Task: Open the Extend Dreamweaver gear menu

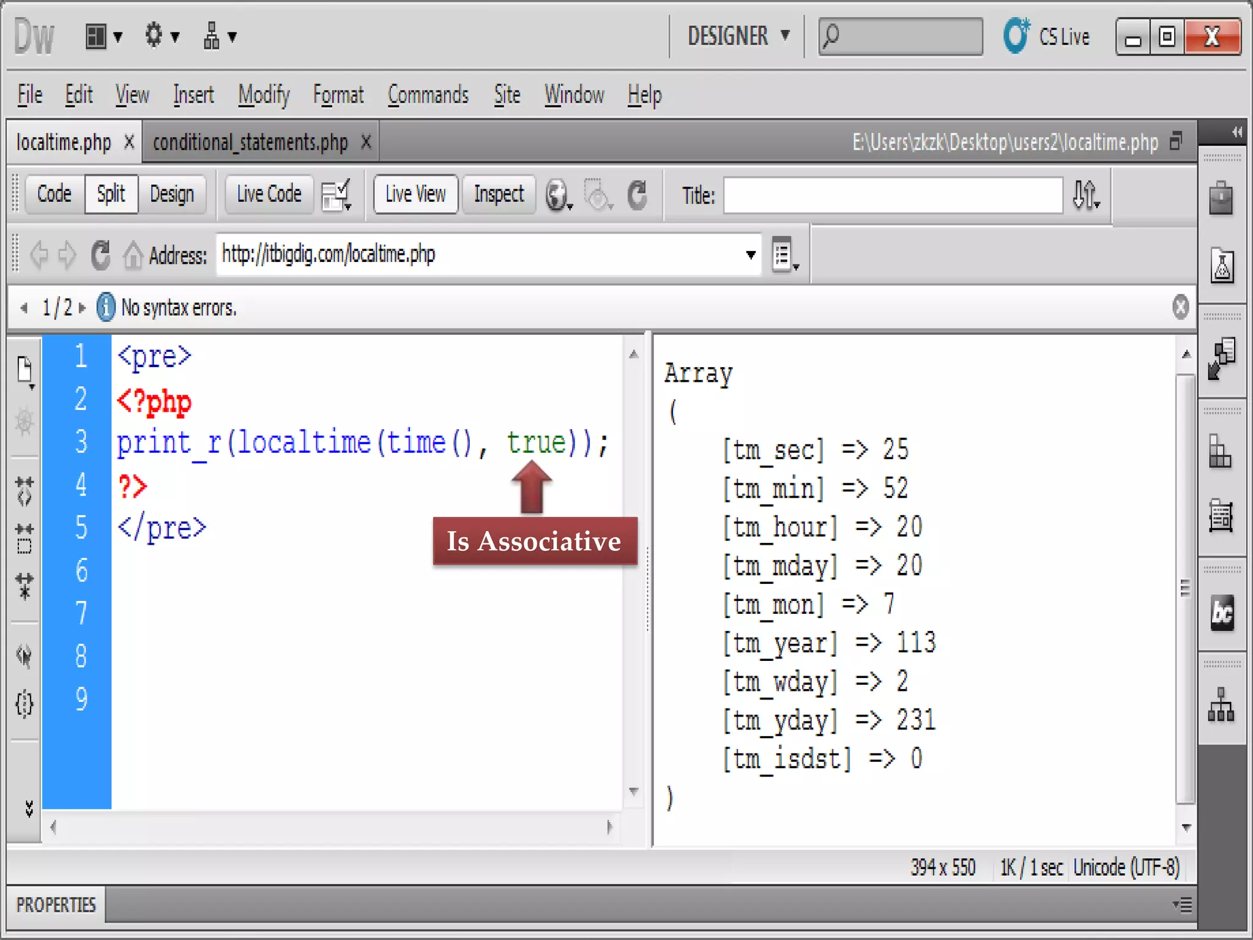Action: [162, 35]
